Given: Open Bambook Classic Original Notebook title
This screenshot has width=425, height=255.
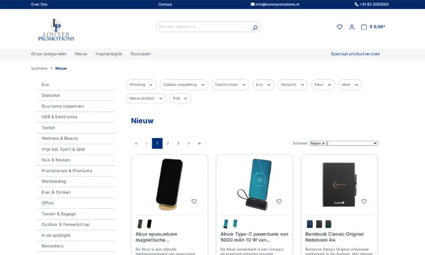Looking at the screenshot, I should click(x=334, y=237).
